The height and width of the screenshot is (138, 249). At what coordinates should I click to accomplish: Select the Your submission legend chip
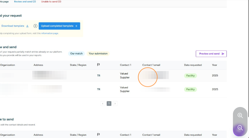point(98,54)
